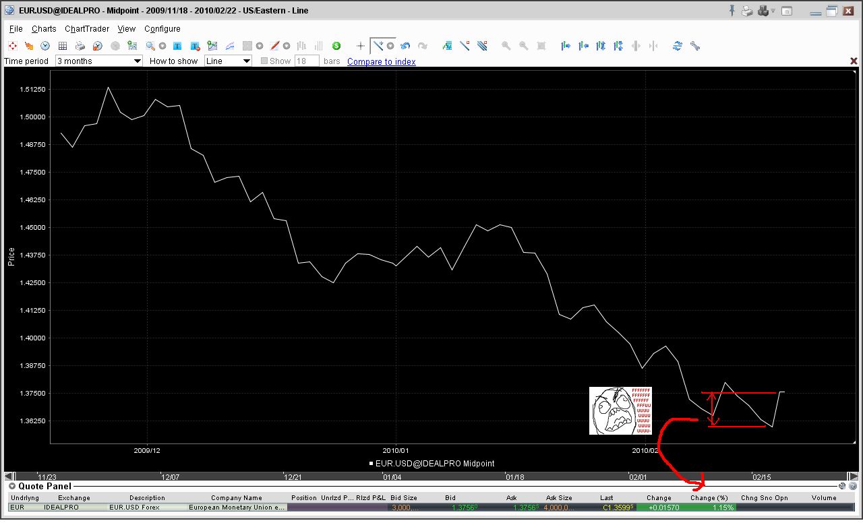Click the single diagonal line removal icon

pos(465,46)
